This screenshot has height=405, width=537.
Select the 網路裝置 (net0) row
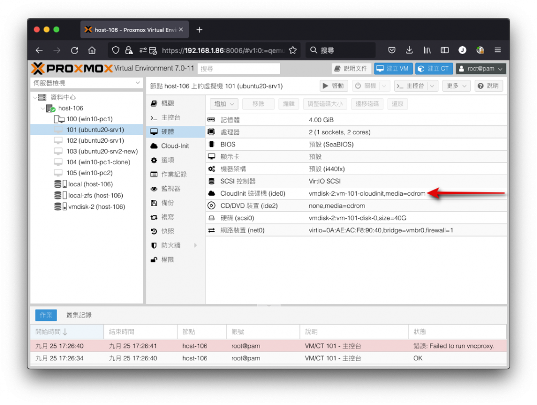pyautogui.click(x=357, y=230)
